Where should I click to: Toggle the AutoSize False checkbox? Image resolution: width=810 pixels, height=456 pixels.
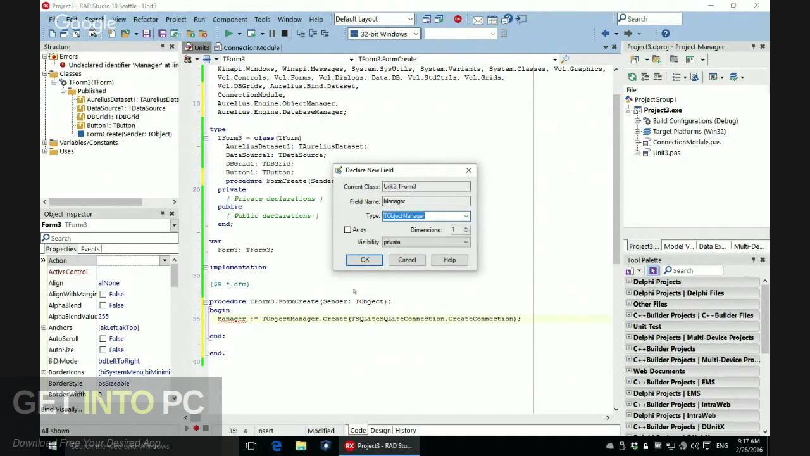(103, 350)
